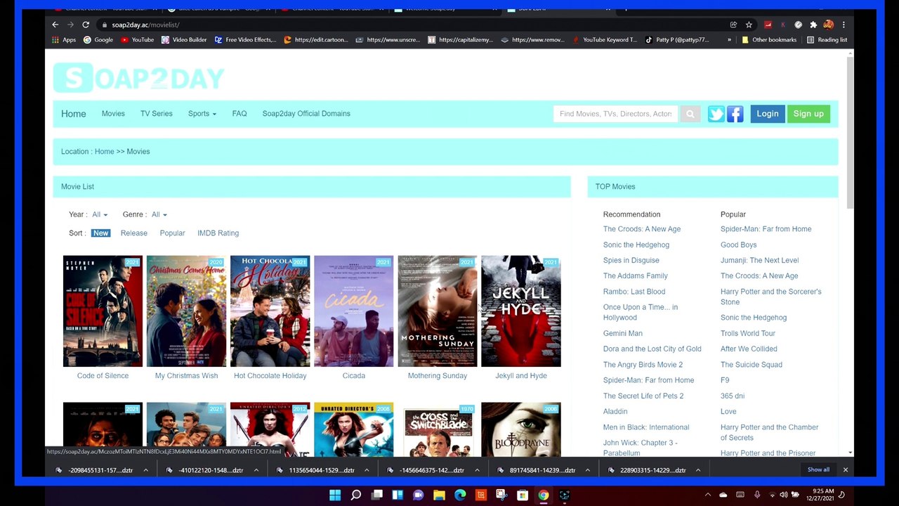Screen dimensions: 899x506
Task: Click the browser back arrow
Action: click(x=55, y=25)
